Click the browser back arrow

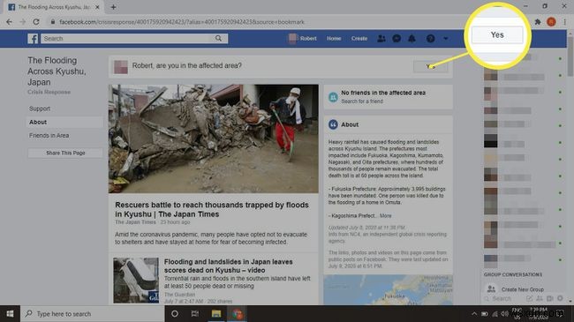coord(9,22)
